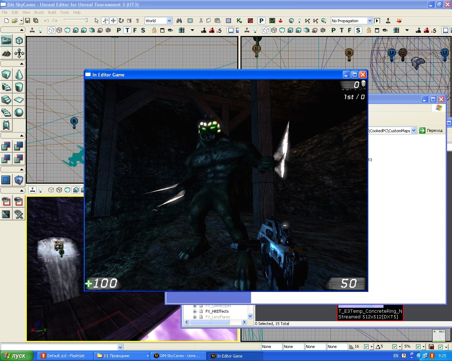Click the Save map floppy icon

click(28, 21)
